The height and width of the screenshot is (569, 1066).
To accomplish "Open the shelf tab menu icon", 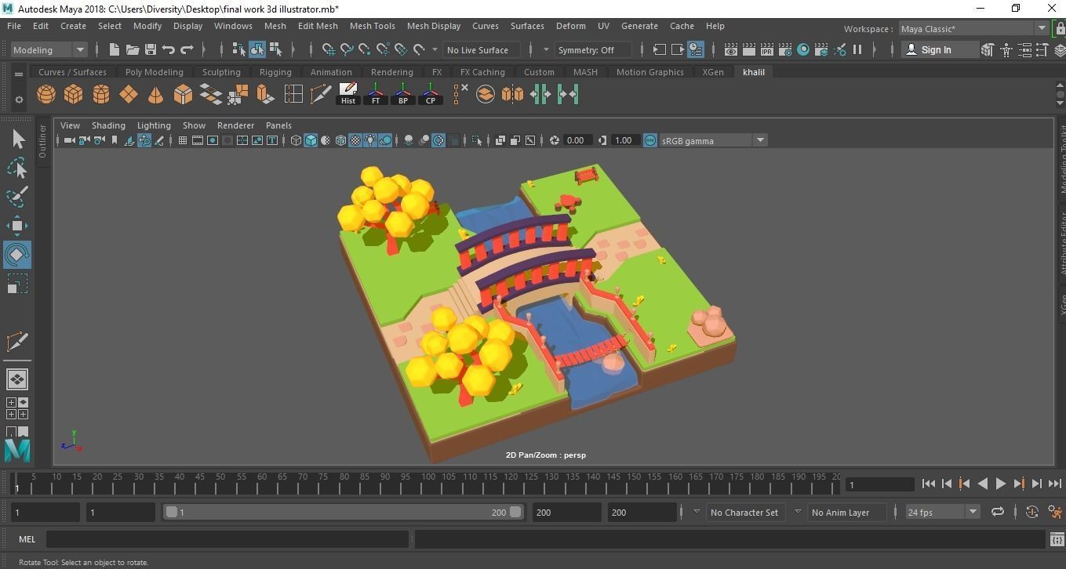I will click(19, 74).
